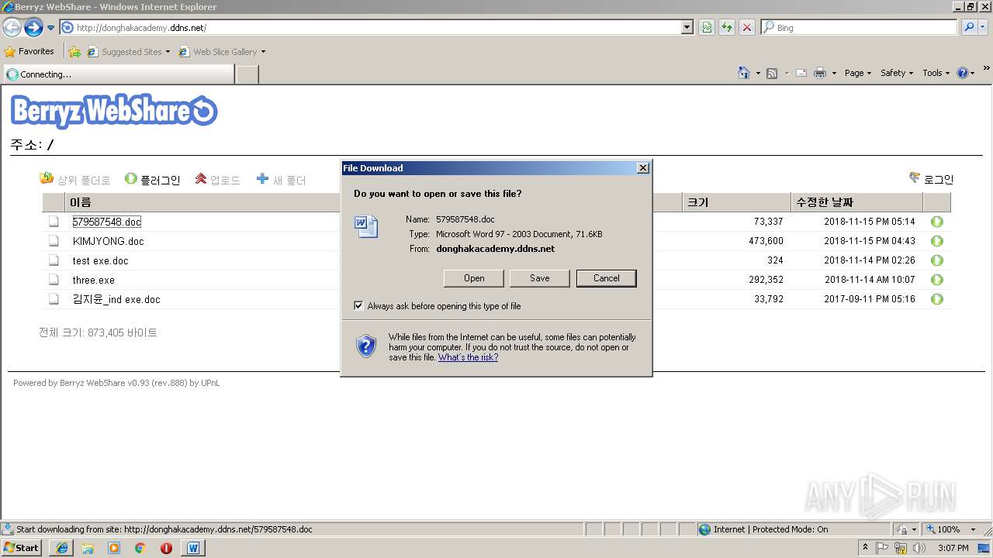Viewport: 993px width, 558px height.
Task: Open file KIMJYONG.doc link
Action: [x=109, y=241]
